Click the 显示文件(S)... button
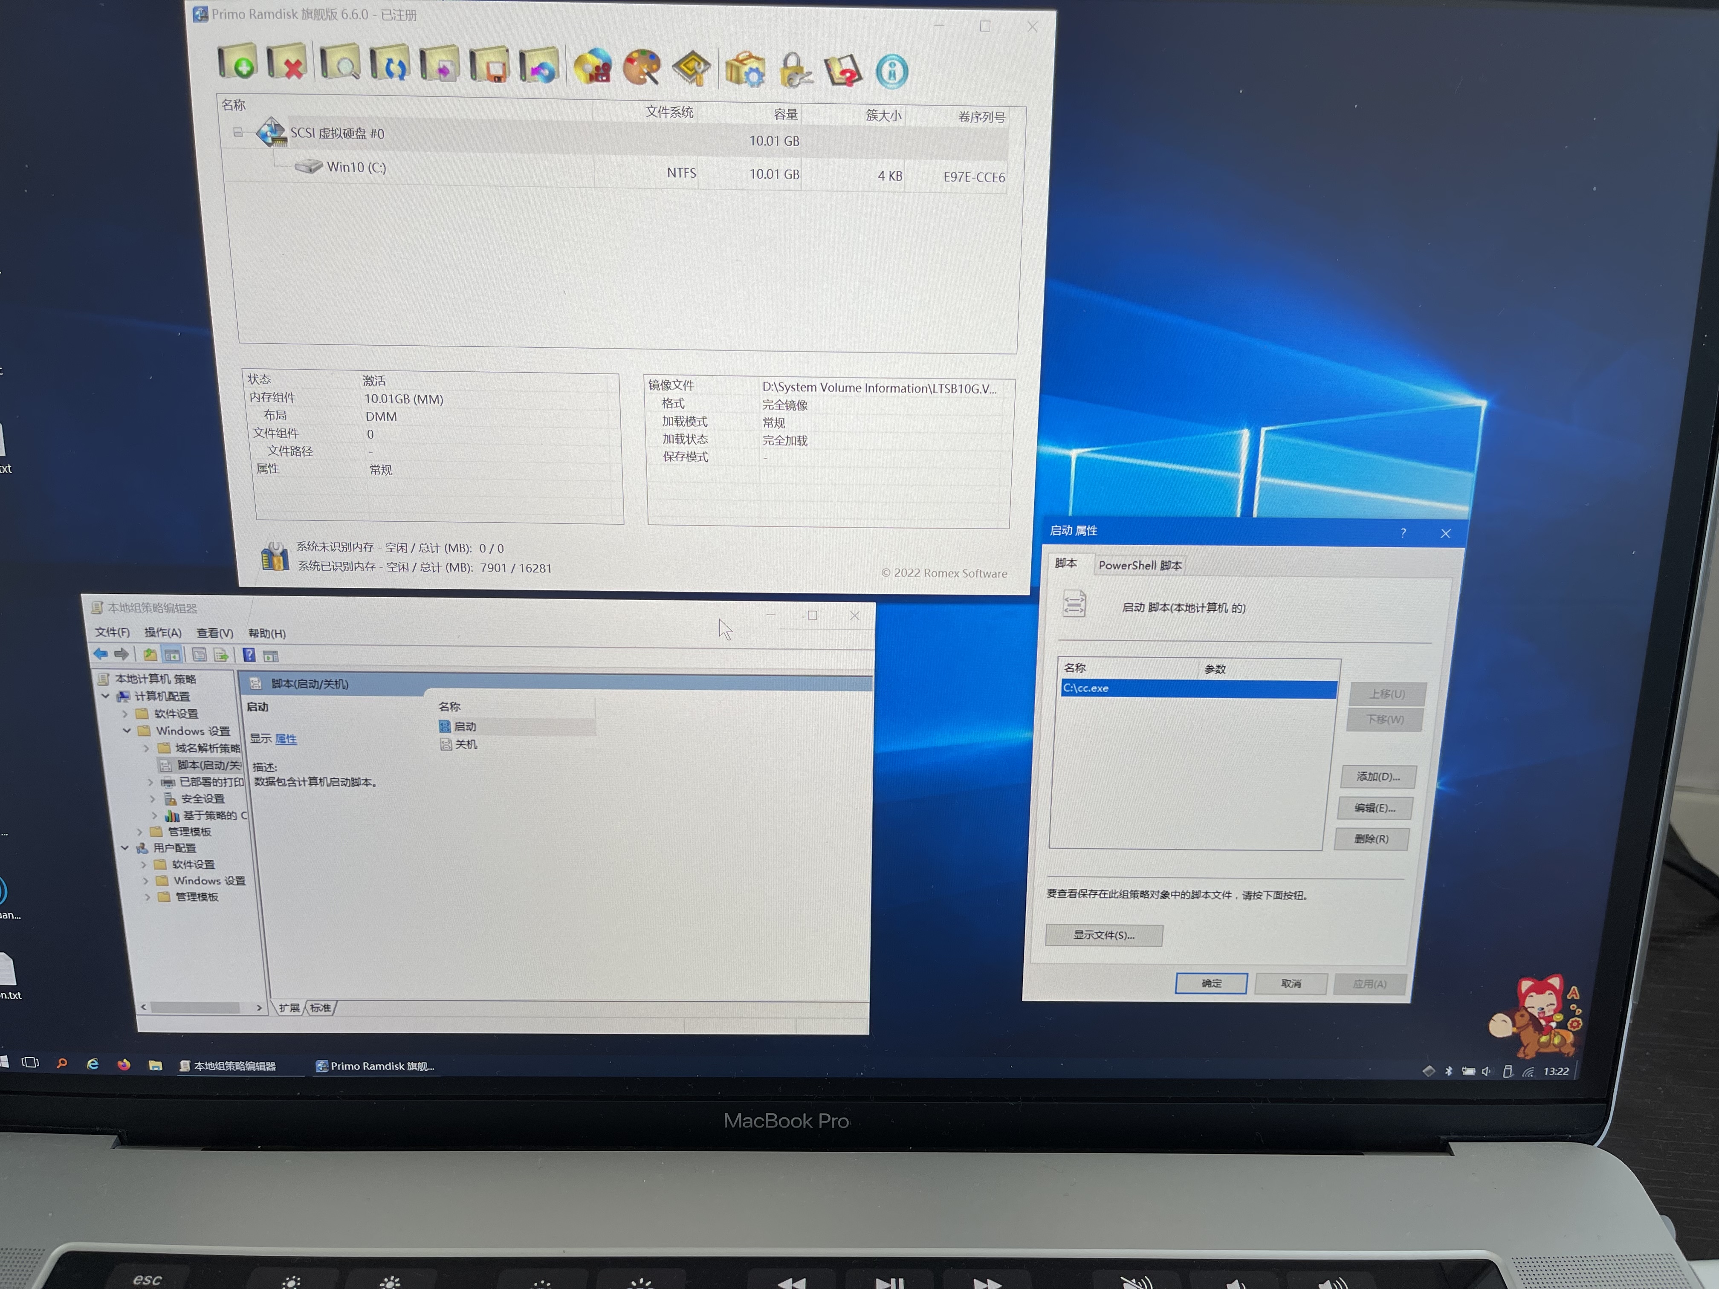Viewport: 1719px width, 1289px height. tap(1103, 935)
